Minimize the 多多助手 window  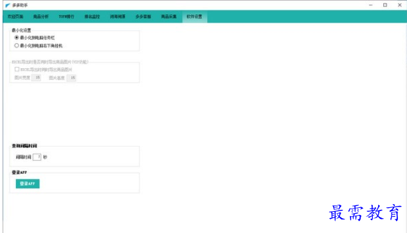[370, 5]
